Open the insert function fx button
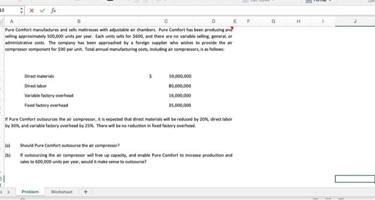This screenshot has width=375, height=200. click(x=54, y=11)
